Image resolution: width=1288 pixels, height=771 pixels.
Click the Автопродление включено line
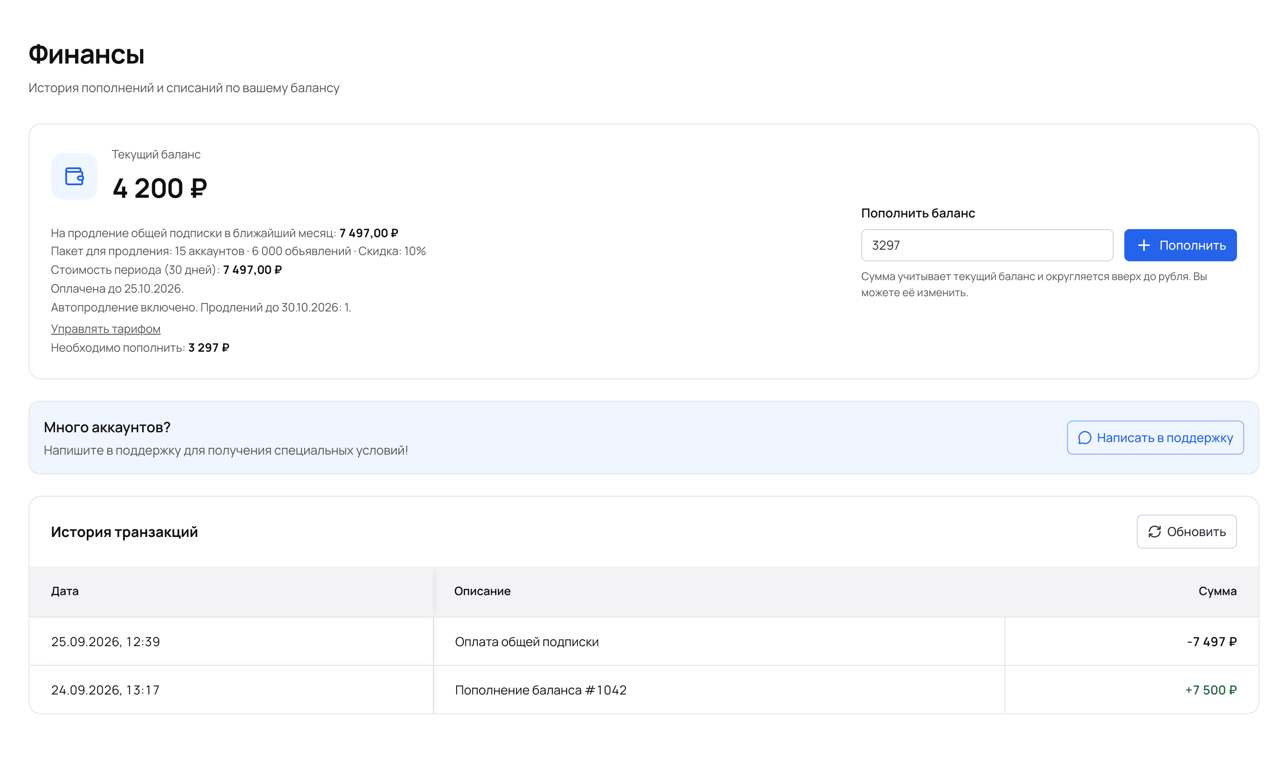pos(201,307)
